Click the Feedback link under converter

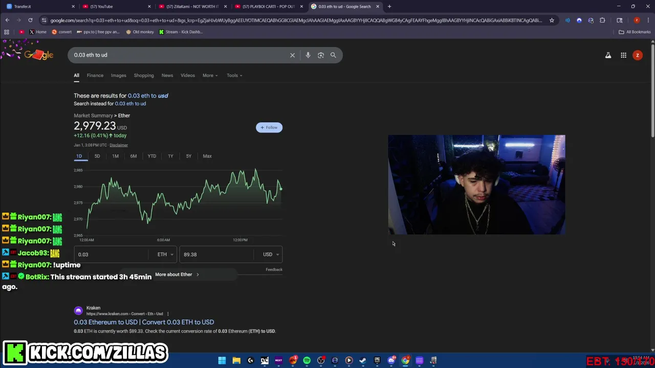coord(274,269)
